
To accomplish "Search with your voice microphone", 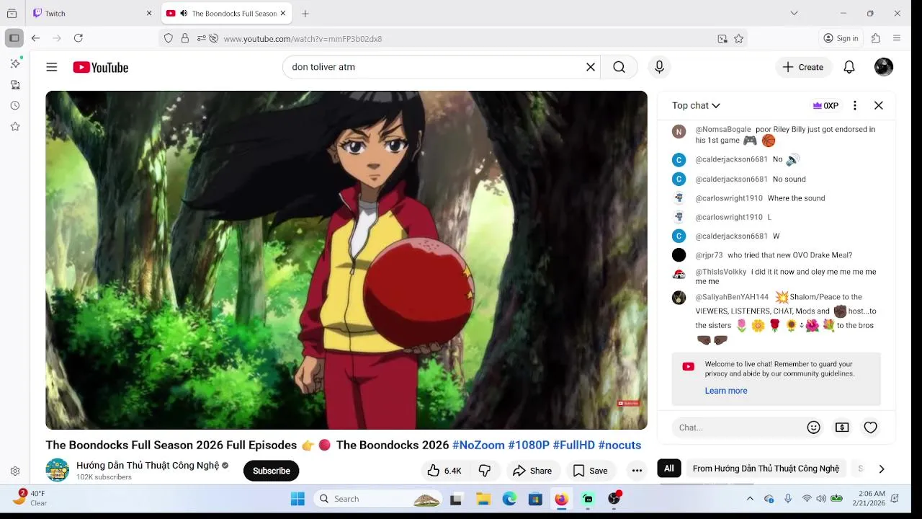I will click(x=659, y=67).
